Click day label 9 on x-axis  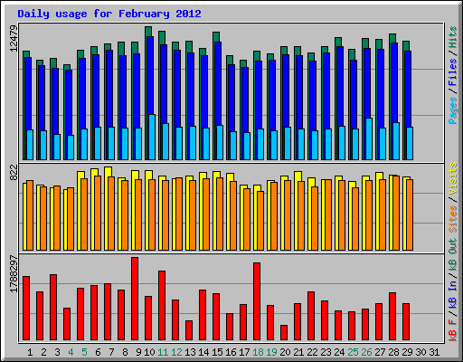pyautogui.click(x=138, y=352)
